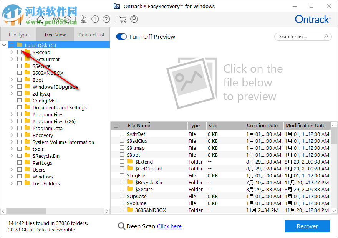
Task: Expand the Users folder node
Action: click(x=12, y=170)
